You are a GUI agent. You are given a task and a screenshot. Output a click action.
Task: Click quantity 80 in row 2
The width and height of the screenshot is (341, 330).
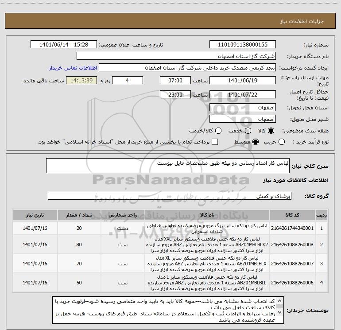pyautogui.click(x=79, y=245)
